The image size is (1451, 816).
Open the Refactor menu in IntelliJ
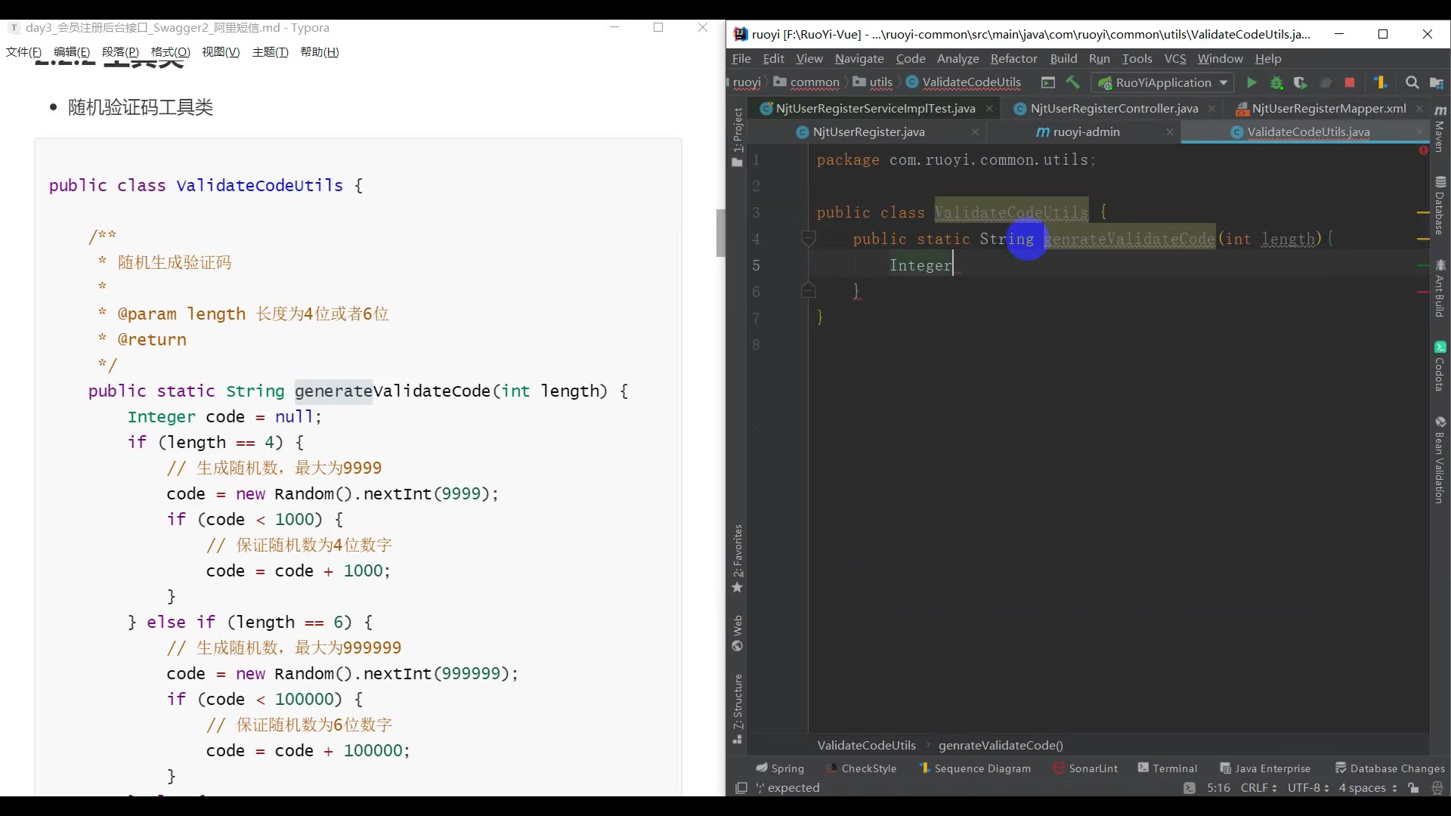click(1013, 59)
